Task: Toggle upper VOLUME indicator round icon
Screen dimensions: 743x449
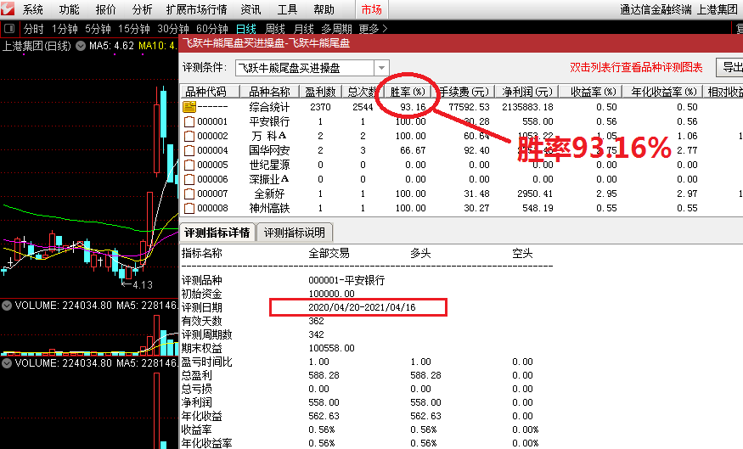Action: pos(7,306)
